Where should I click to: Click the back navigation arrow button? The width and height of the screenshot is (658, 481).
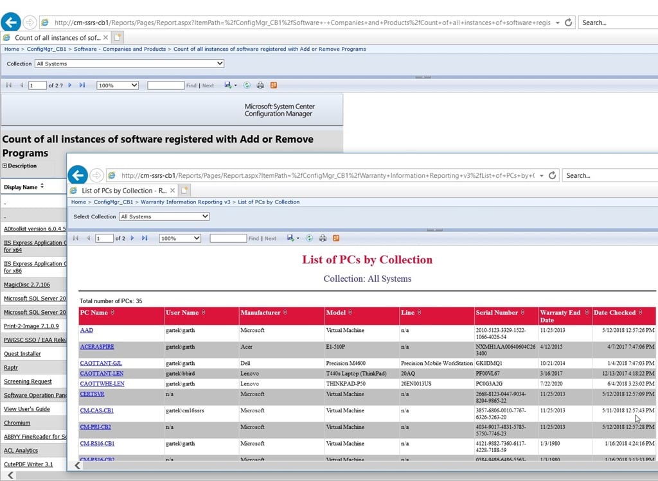coord(78,175)
